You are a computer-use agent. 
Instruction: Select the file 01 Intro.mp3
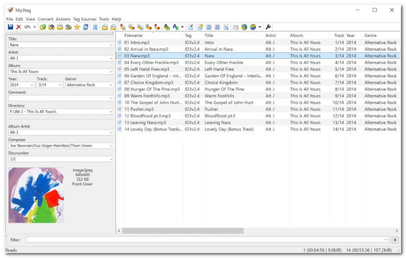[x=137, y=43]
